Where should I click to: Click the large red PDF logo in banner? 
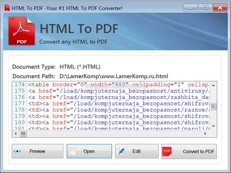pyautogui.click(x=22, y=31)
